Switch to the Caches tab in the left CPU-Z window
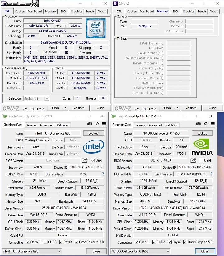This screenshot has height=256, width=224. pyautogui.click(x=20, y=12)
